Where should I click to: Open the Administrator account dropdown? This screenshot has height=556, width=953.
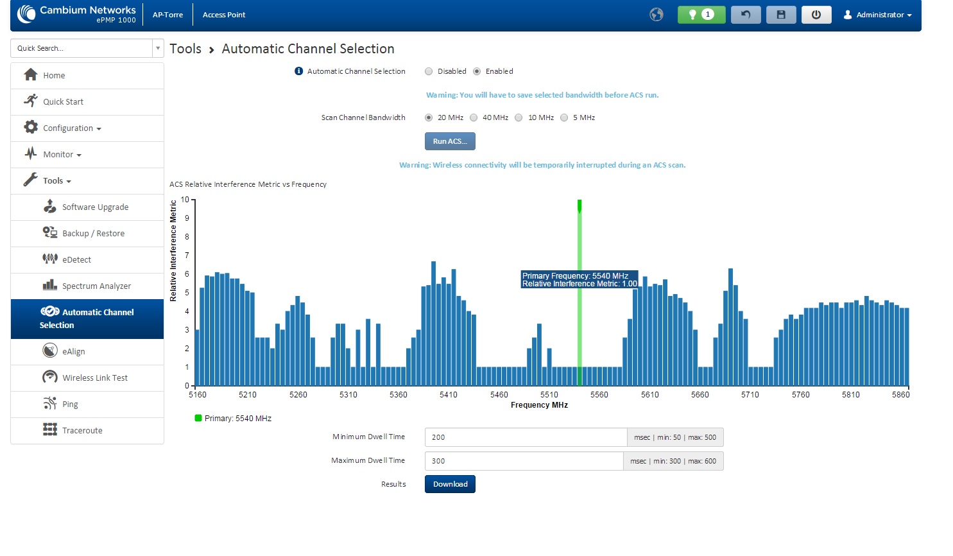877,15
